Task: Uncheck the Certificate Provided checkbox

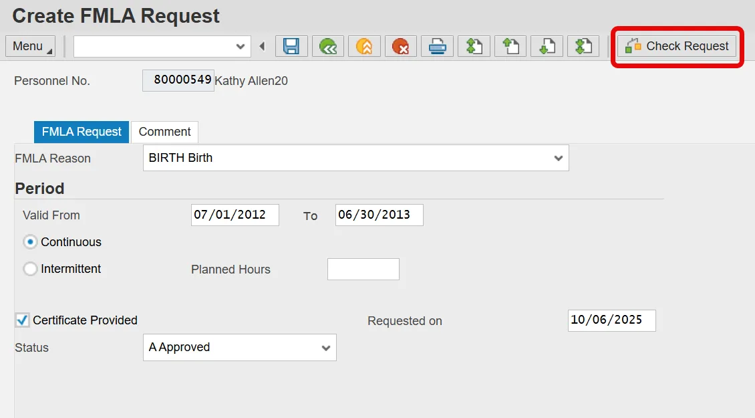Action: tap(23, 320)
